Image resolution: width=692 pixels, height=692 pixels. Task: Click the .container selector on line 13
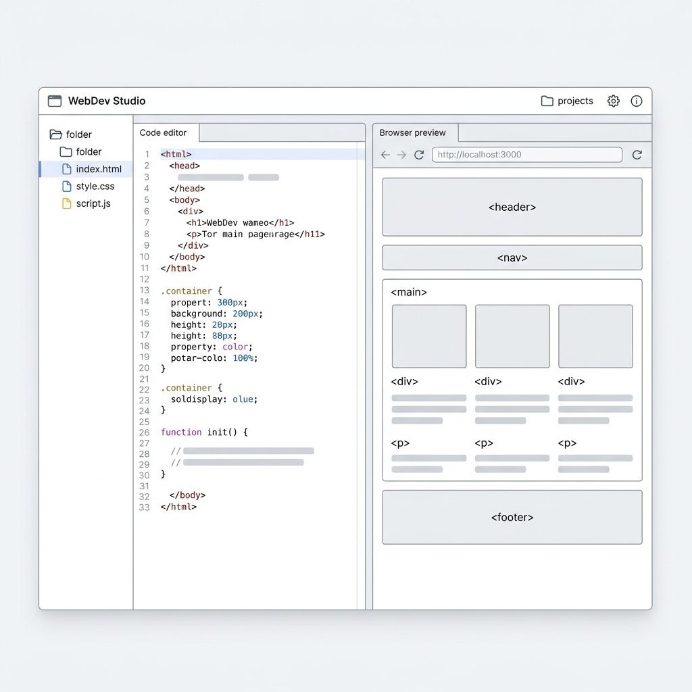[x=187, y=291]
